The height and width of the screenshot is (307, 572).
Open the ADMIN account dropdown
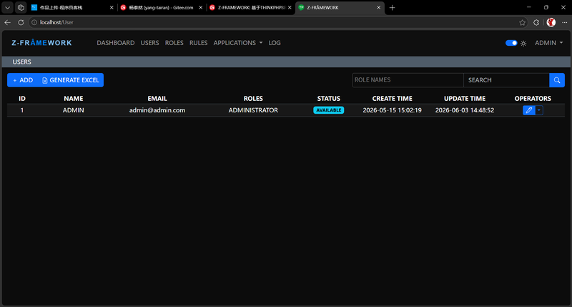pos(548,43)
